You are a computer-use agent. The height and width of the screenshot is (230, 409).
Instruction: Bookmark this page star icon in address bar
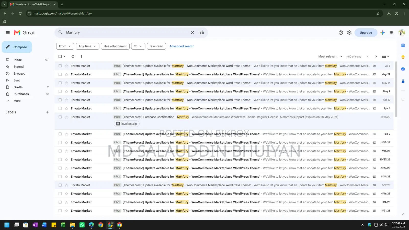tap(378, 14)
